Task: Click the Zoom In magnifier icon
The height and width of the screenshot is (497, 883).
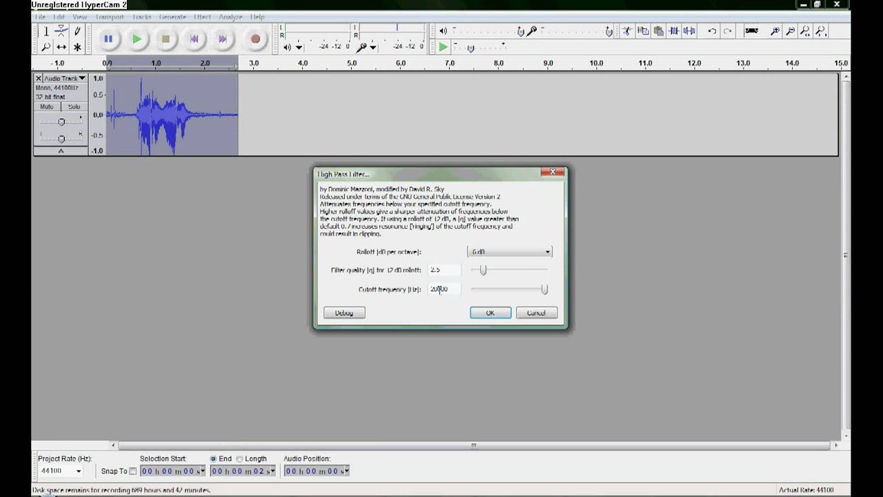Action: click(775, 31)
